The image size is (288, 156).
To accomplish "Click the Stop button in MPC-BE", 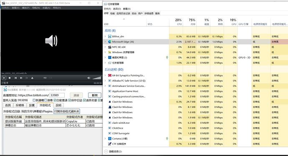I will click(x=10, y=78).
